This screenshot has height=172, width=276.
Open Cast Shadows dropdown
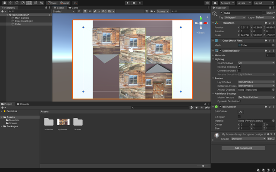[x=256, y=63]
